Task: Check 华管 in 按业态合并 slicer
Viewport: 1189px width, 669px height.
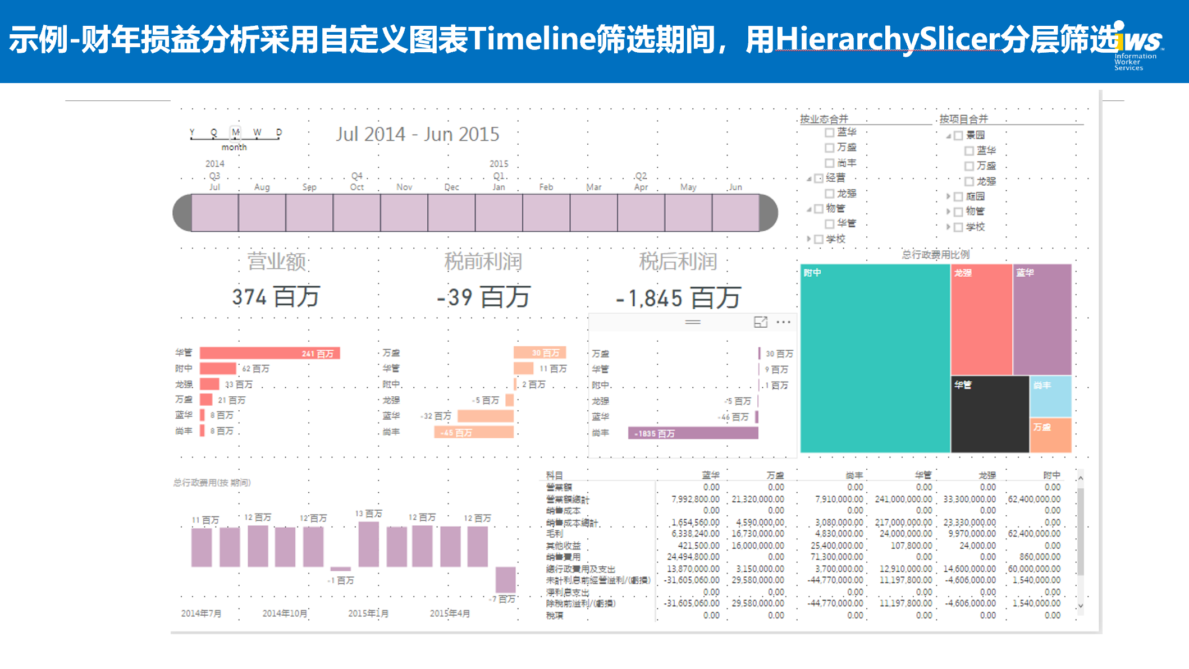Action: point(829,224)
